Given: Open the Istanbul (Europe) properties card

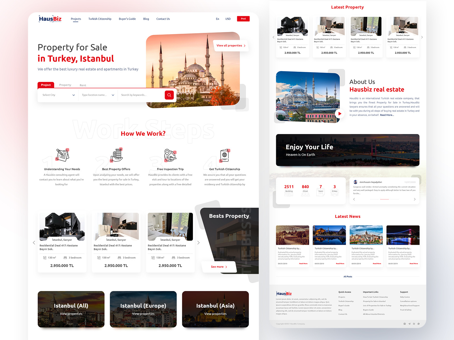Looking at the screenshot, I should click(143, 309).
